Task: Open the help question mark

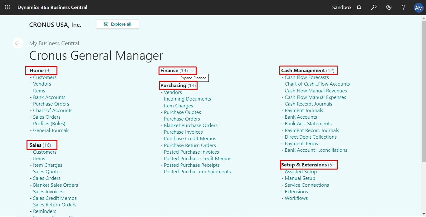Action: (x=404, y=7)
